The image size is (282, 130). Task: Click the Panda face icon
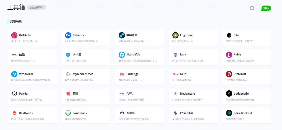pyautogui.click(x=14, y=94)
